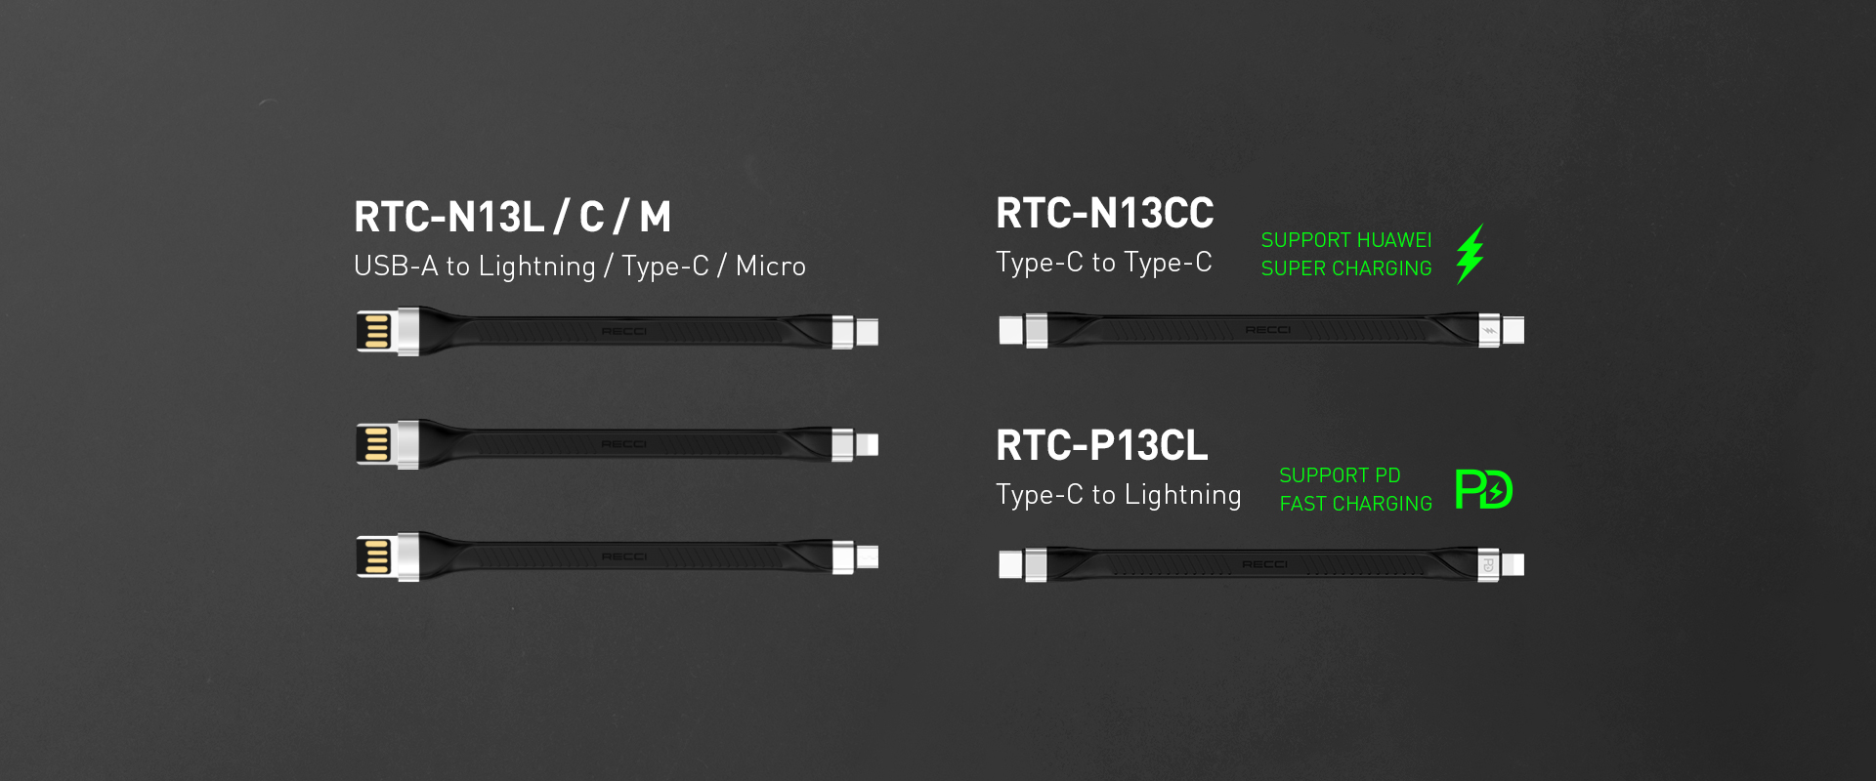Screen dimensions: 1876x781
Task: Click the "Type-C to Lightning" subtitle
Action: pyautogui.click(x=1118, y=494)
